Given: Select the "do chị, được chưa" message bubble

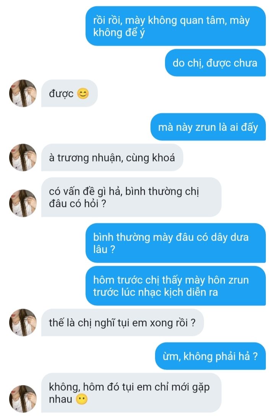Looking at the screenshot, I should (x=215, y=63).
